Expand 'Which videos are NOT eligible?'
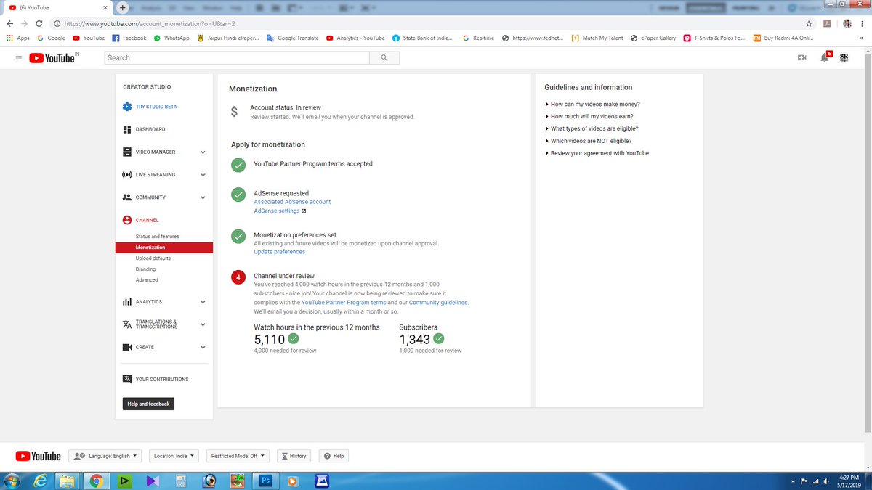Screen dimensions: 872x490 point(588,141)
